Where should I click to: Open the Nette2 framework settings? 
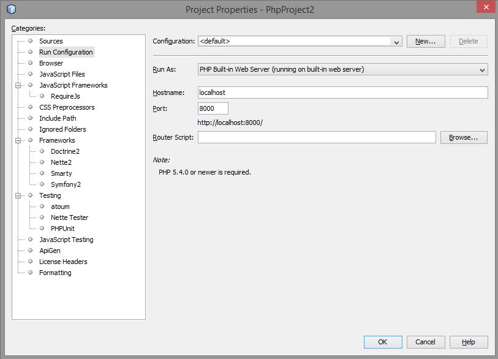click(61, 162)
